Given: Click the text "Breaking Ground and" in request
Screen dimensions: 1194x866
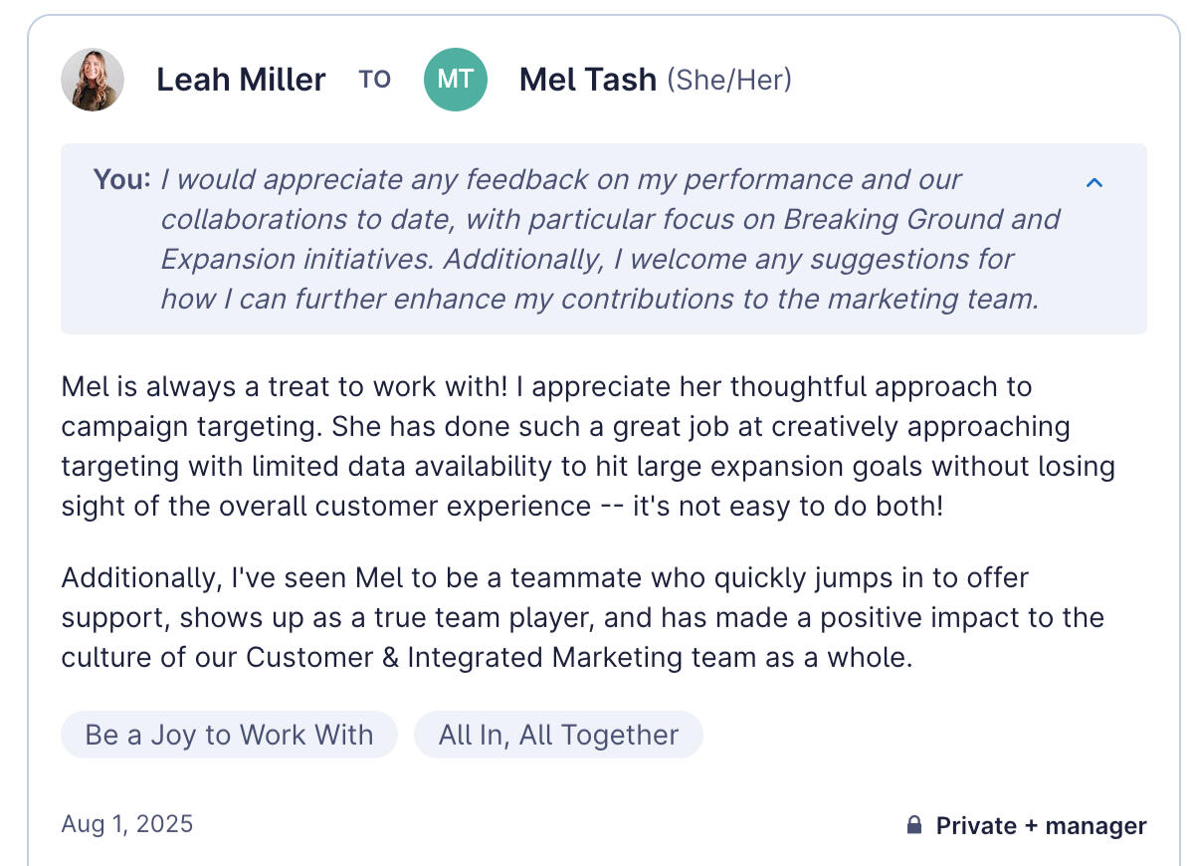Looking at the screenshot, I should (921, 219).
